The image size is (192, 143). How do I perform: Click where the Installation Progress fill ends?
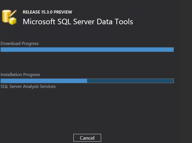coord(87,81)
